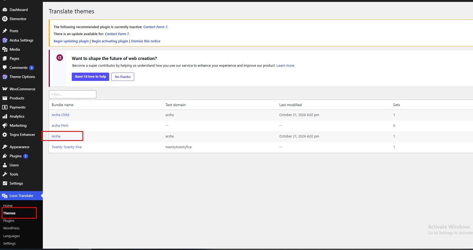
Task: Open Plugins under Loco Translate submenu
Action: pyautogui.click(x=9, y=221)
